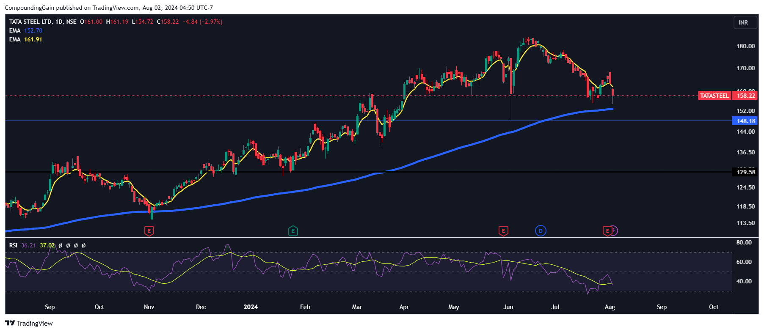This screenshot has width=764, height=332.
Task: Click the 144.00 price axis label
Action: point(745,132)
